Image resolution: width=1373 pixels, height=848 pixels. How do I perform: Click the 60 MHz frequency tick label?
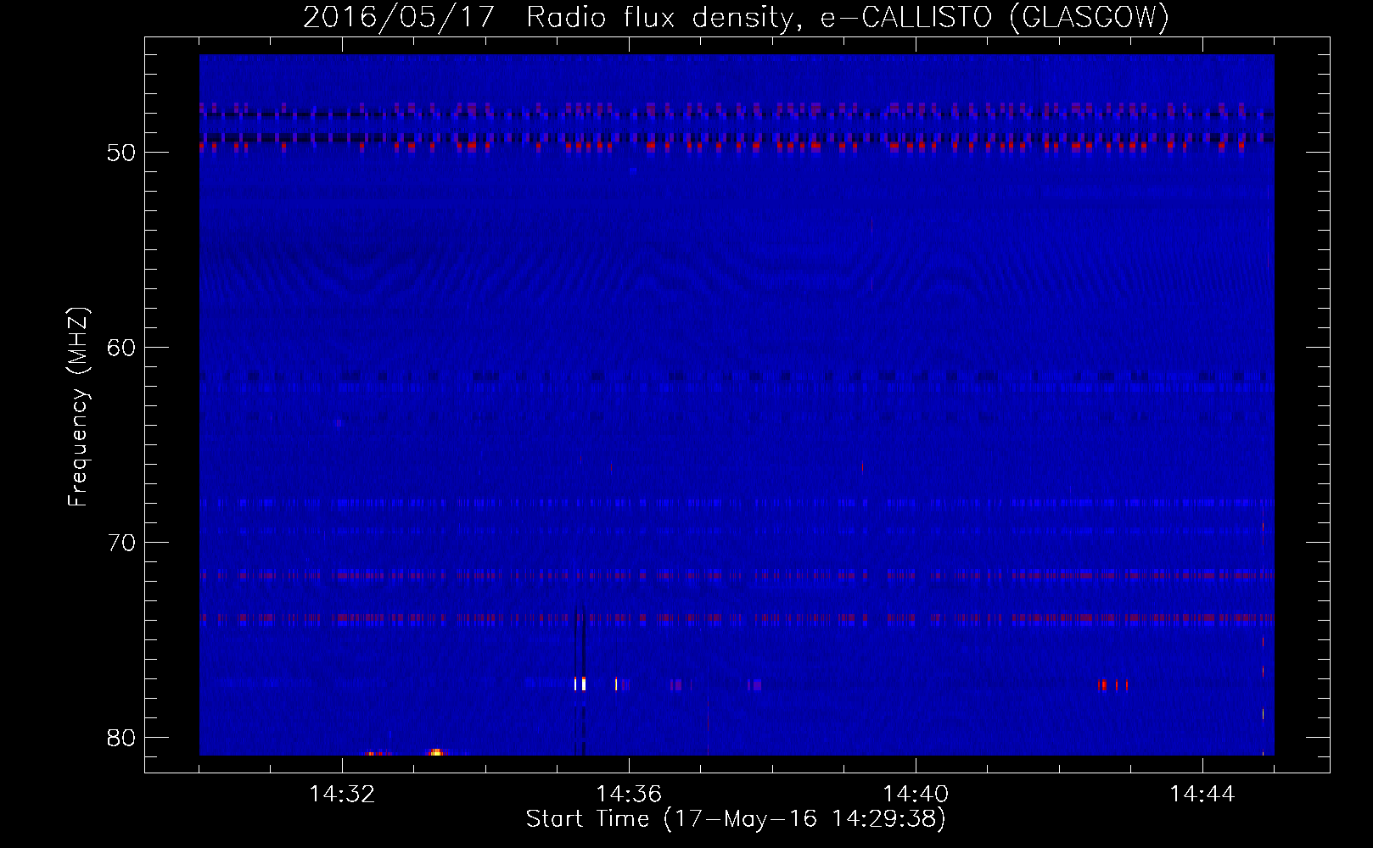(x=121, y=348)
